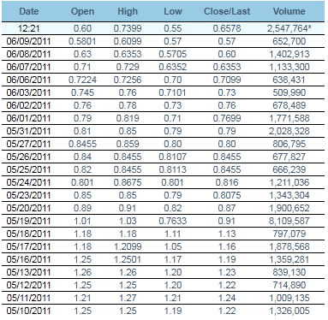Select the date 05/20/2011
Image resolution: width=328 pixels, height=320 pixels.
coord(28,208)
